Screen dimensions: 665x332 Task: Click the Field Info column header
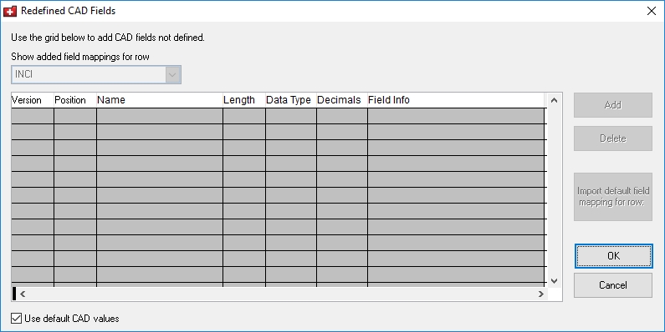(x=456, y=100)
